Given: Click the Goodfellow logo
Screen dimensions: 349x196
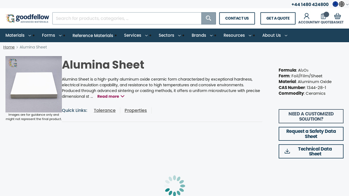Looking at the screenshot, I should pyautogui.click(x=27, y=18).
